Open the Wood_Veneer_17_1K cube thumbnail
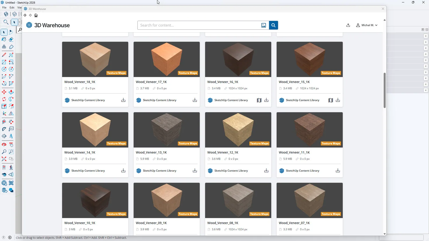The image size is (429, 241). tap(167, 59)
